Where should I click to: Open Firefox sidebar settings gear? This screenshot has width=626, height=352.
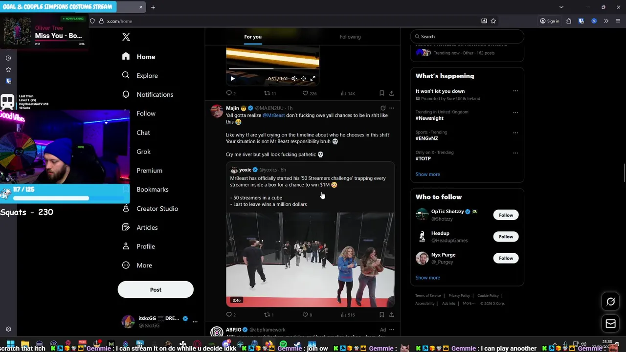pos(8,330)
